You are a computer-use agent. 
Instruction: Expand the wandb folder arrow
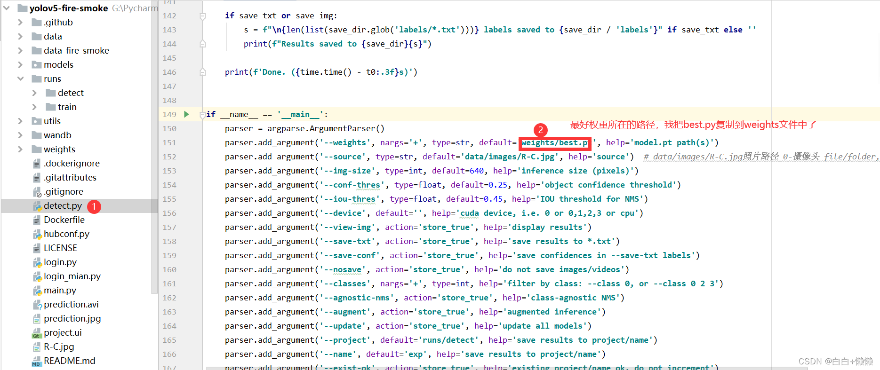[x=20, y=135]
